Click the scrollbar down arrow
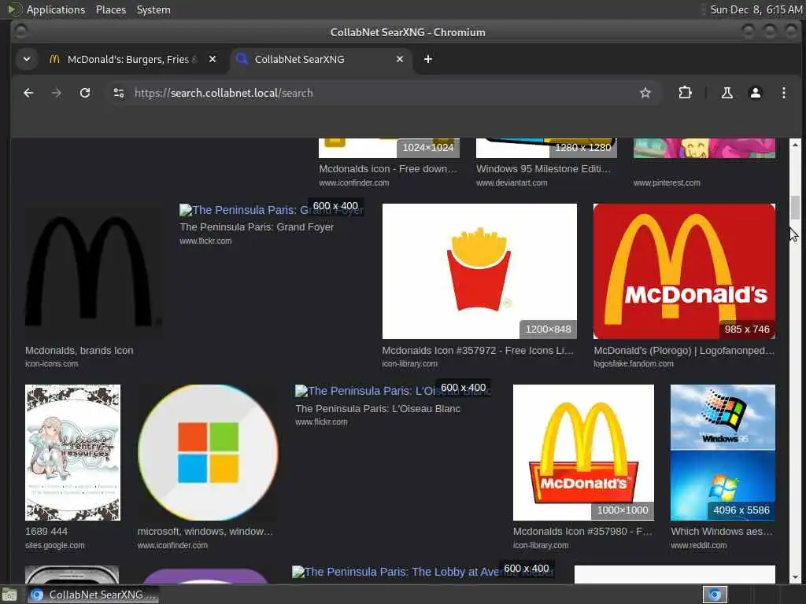This screenshot has width=806, height=604. [795, 577]
